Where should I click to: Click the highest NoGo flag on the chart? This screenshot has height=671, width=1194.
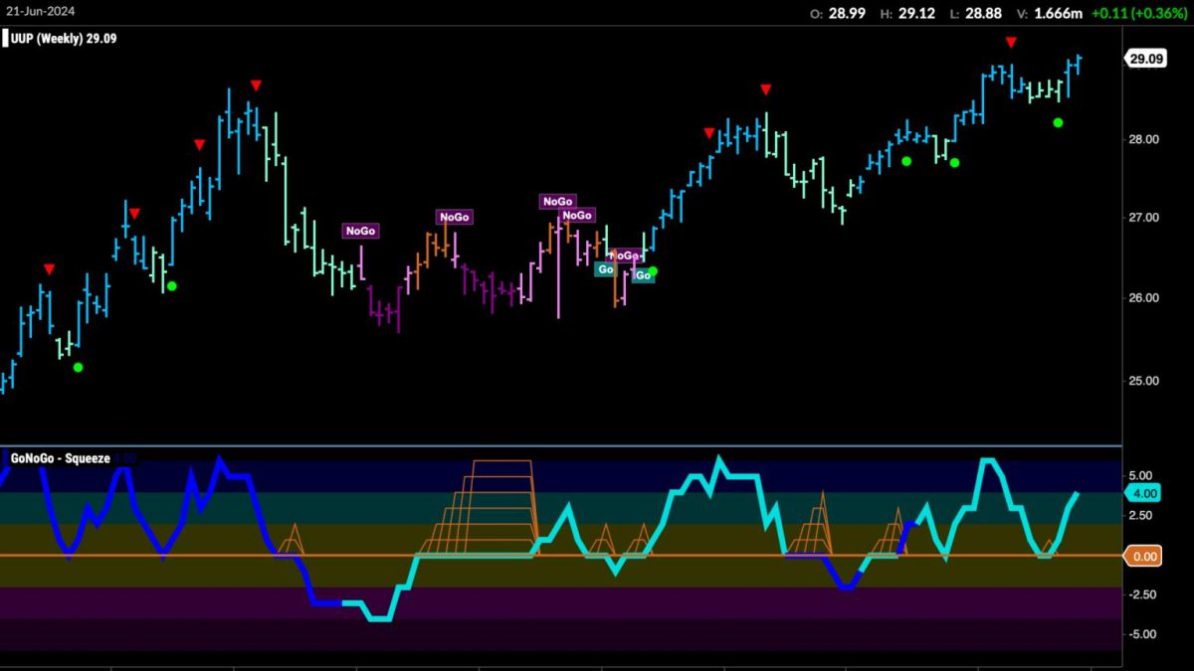(x=557, y=202)
